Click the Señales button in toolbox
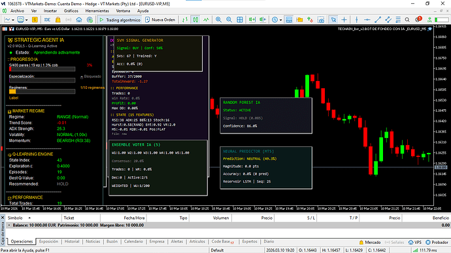This screenshot has width=451, height=253. point(395,243)
